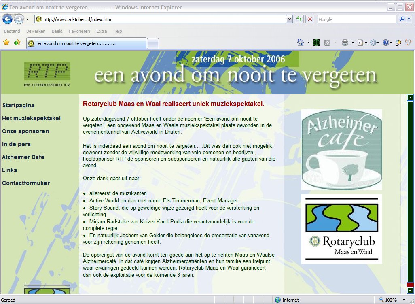Viewport: 415px width, 304px height.
Task: Open a new tab with blank tab button
Action: click(x=152, y=43)
